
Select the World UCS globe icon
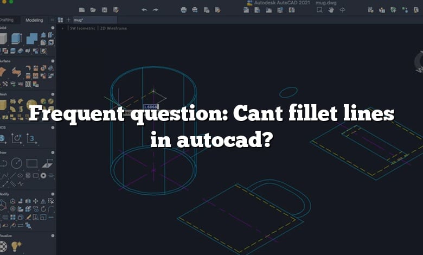[x=2, y=138]
